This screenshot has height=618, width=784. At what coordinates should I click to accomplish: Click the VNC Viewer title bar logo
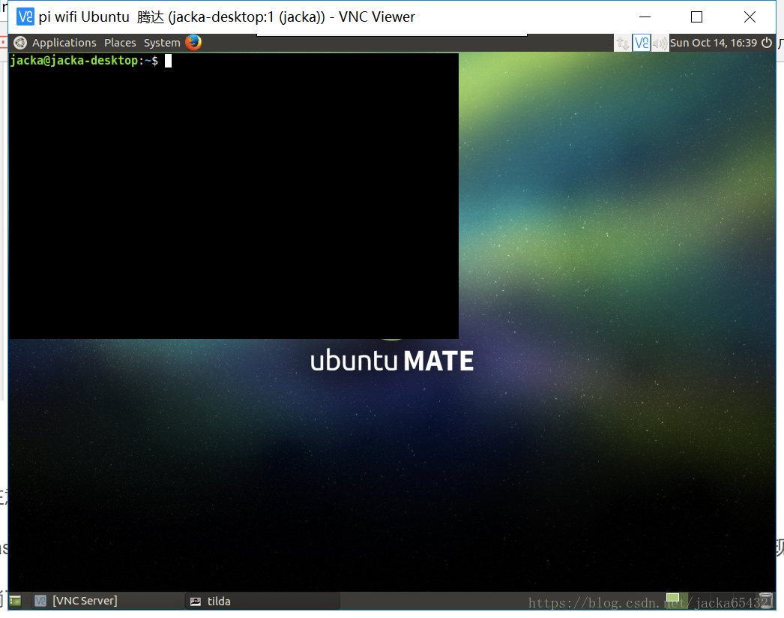(25, 16)
